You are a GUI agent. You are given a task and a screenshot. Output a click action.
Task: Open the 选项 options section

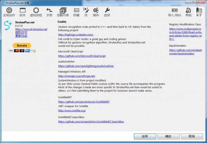tap(107, 12)
